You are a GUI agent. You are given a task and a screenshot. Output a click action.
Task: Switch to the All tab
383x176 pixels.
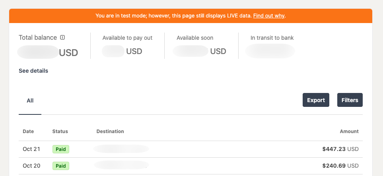tap(30, 101)
